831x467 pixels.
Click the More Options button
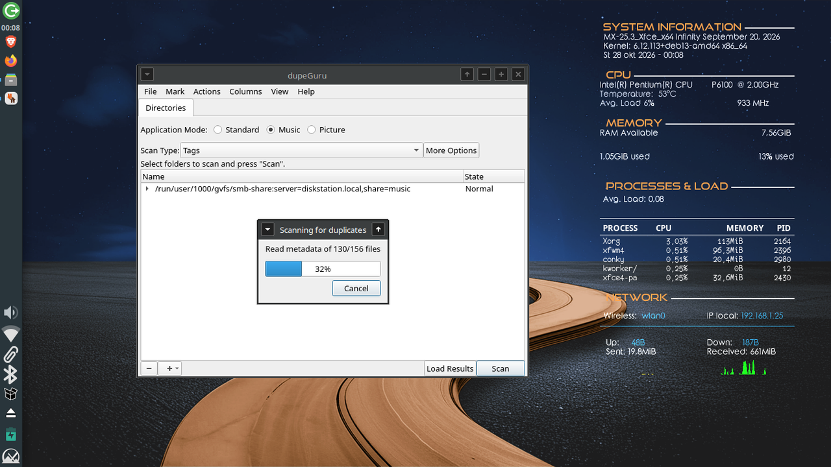coord(451,150)
